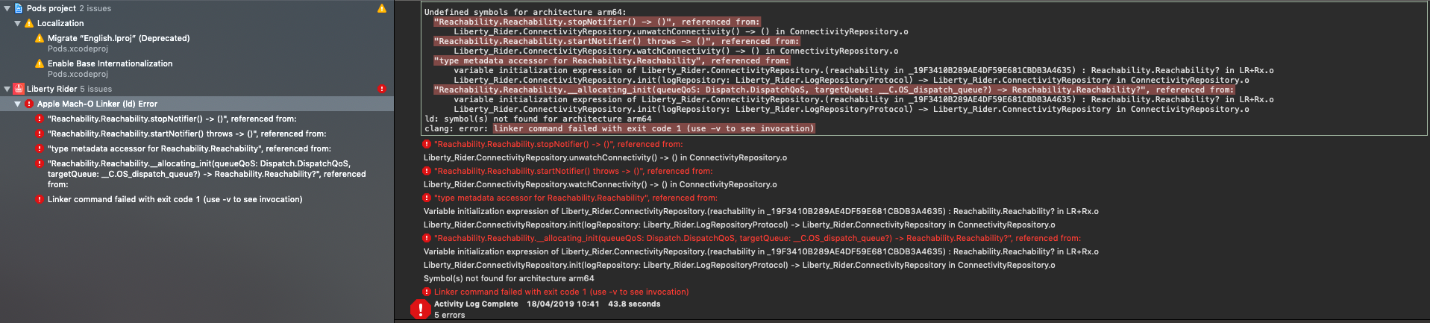Select the Localization group row
Image resolution: width=1430 pixels, height=323 pixels.
pos(197,23)
